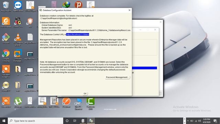Launch TeamViewer from the desktop
220x124 pixels.
pyautogui.click(x=18, y=6)
